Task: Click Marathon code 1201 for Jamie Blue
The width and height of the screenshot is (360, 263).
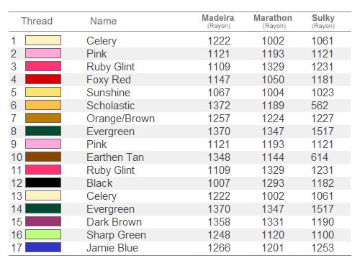Action: (273, 248)
